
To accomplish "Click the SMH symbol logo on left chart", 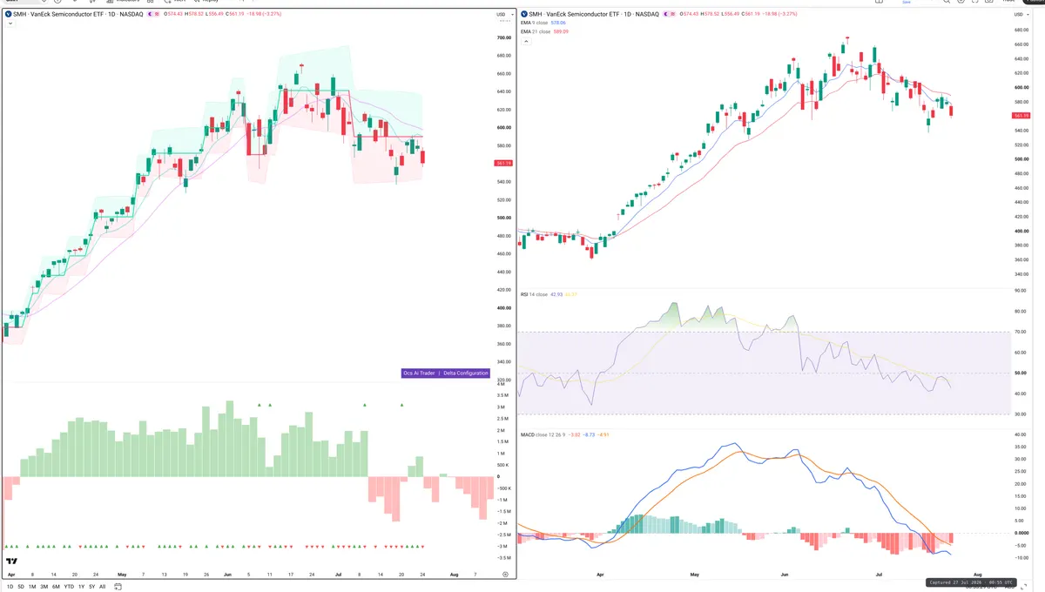I will 9,14.
